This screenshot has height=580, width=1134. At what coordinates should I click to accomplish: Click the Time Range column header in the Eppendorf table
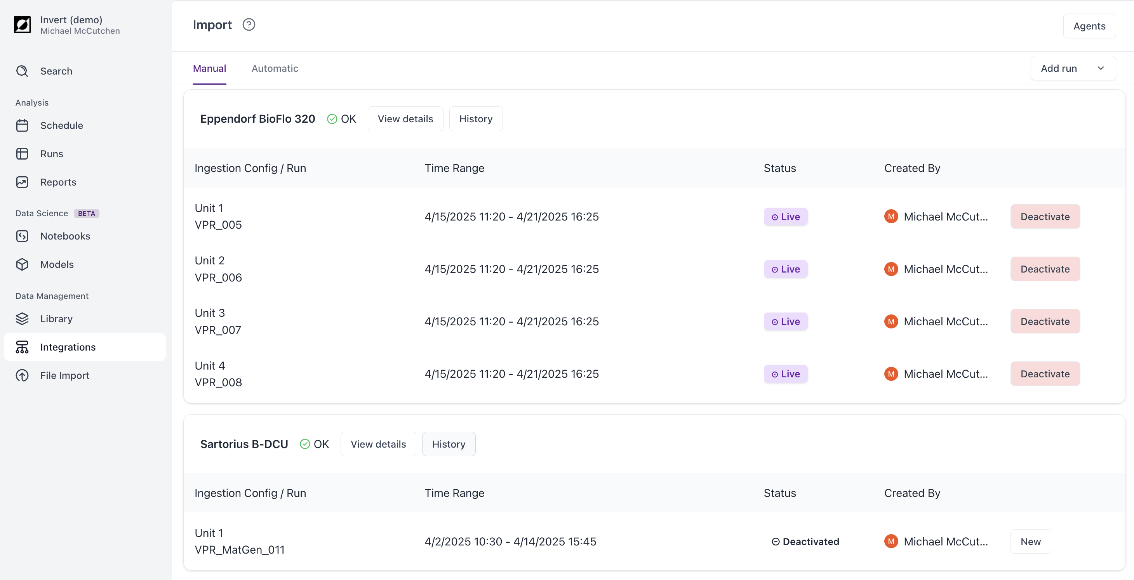[454, 168]
